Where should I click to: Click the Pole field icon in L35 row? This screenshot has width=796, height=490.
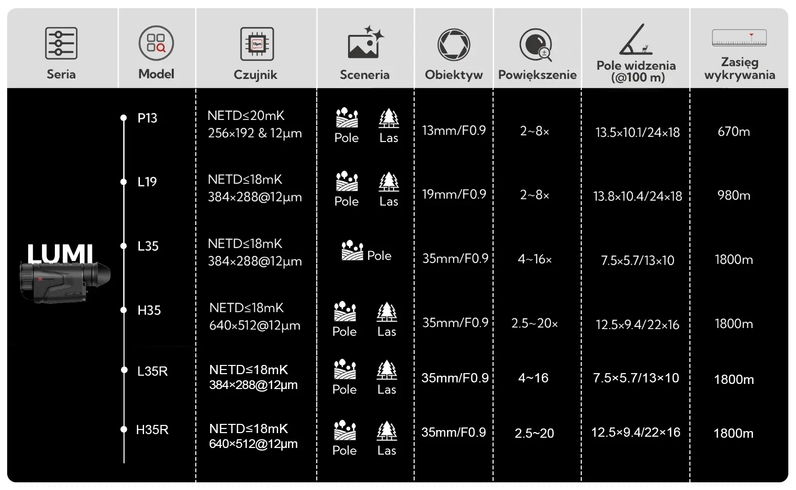[352, 251]
